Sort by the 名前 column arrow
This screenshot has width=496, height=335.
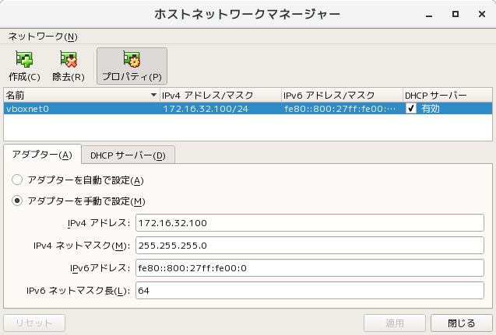tap(153, 95)
